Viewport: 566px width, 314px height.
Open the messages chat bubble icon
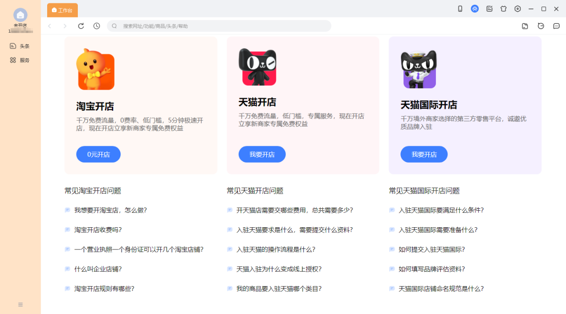coord(556,26)
